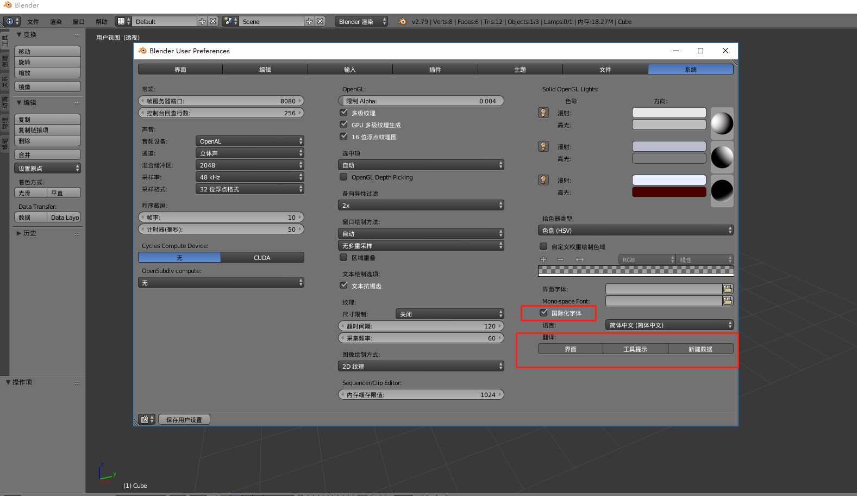Toggle the 区域重叠 checkbox

(343, 257)
